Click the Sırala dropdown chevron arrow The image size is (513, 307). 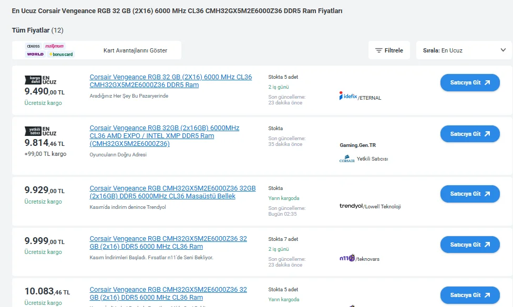503,50
